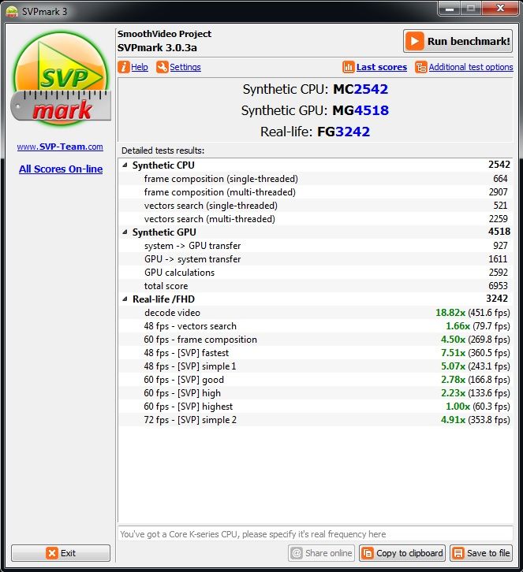Select 48 fps - [SVP] simple 1 row

pos(316,366)
